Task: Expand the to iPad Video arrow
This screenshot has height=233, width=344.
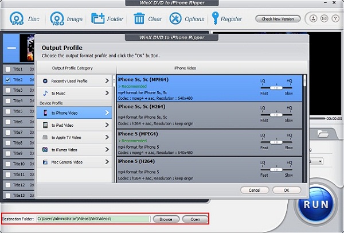Action: (107, 125)
